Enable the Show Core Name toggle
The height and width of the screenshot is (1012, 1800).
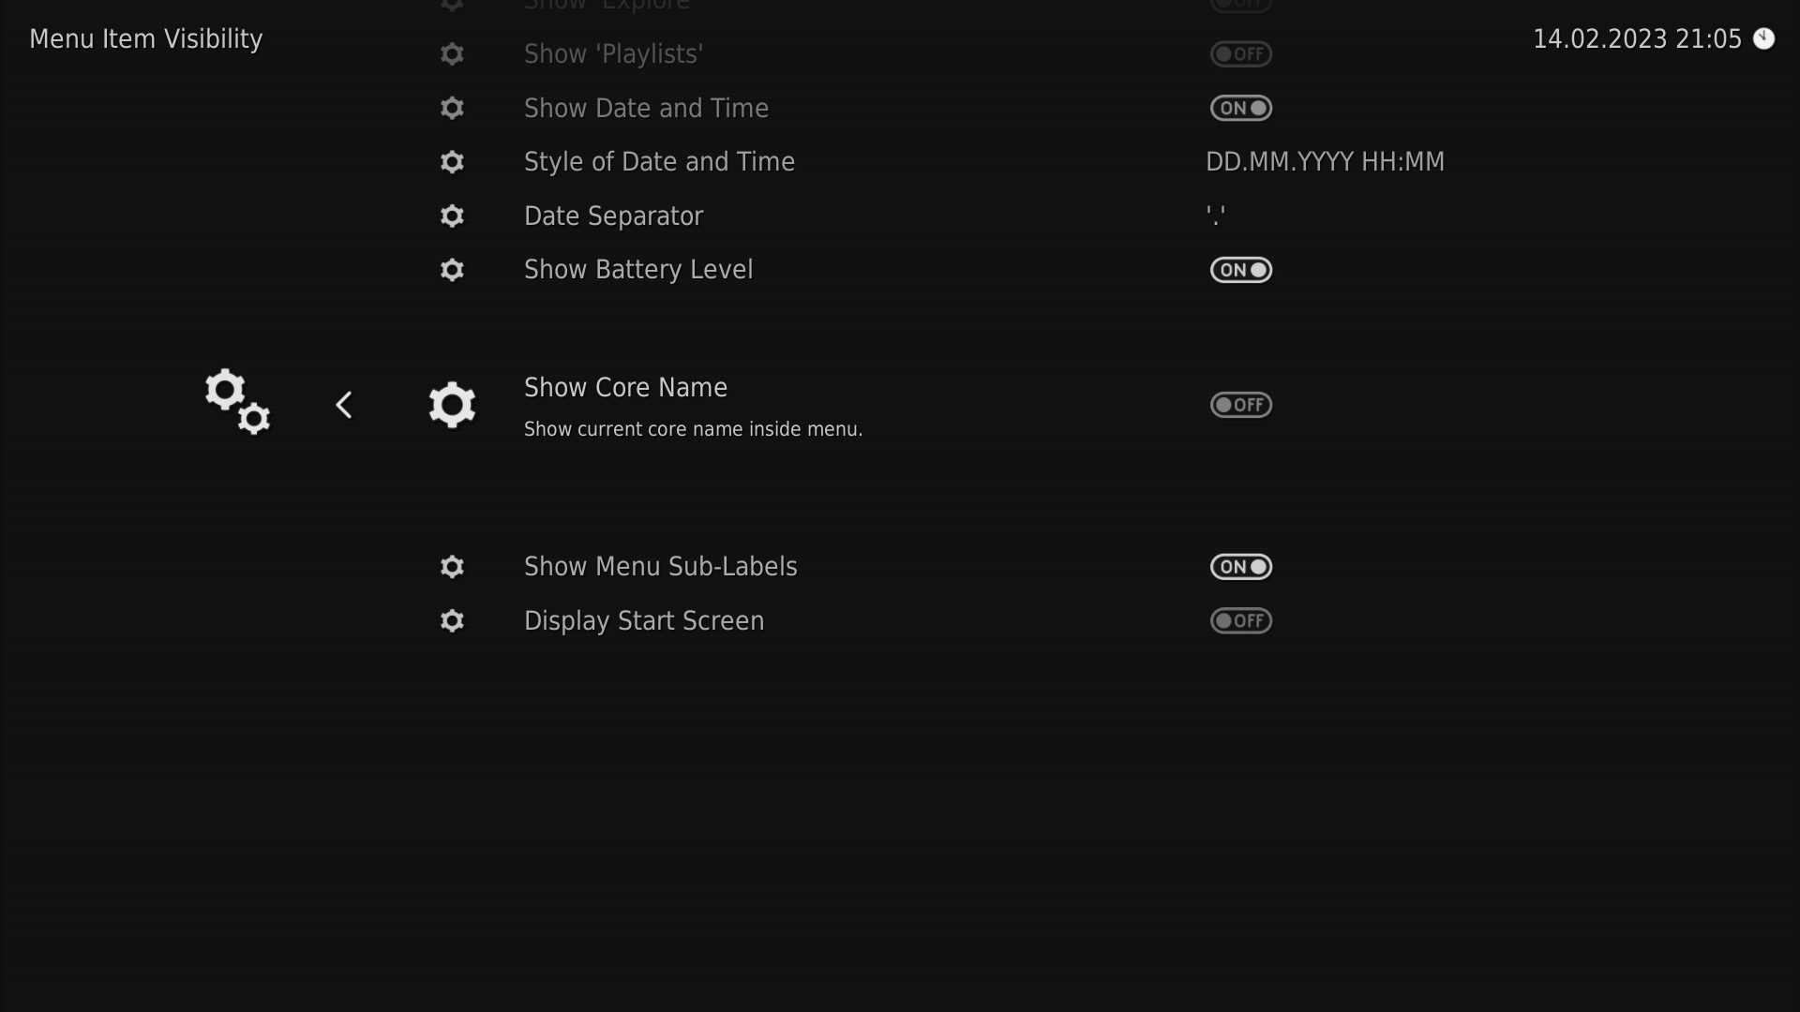click(x=1240, y=405)
